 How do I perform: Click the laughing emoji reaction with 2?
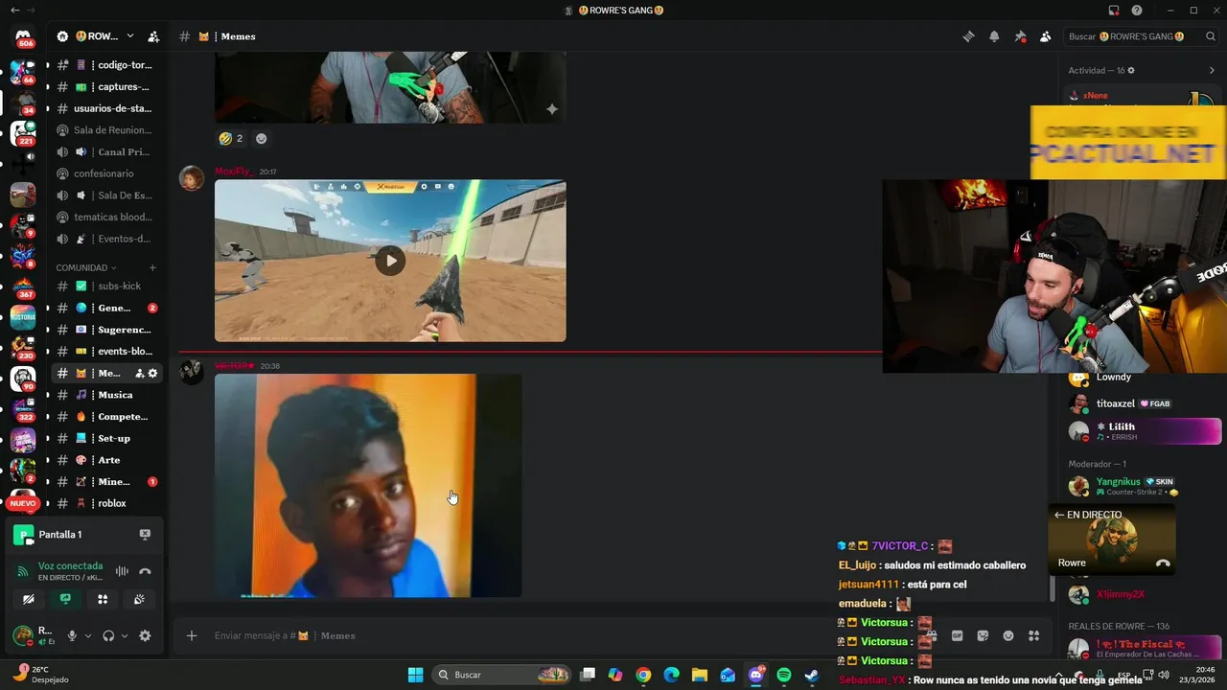point(231,138)
